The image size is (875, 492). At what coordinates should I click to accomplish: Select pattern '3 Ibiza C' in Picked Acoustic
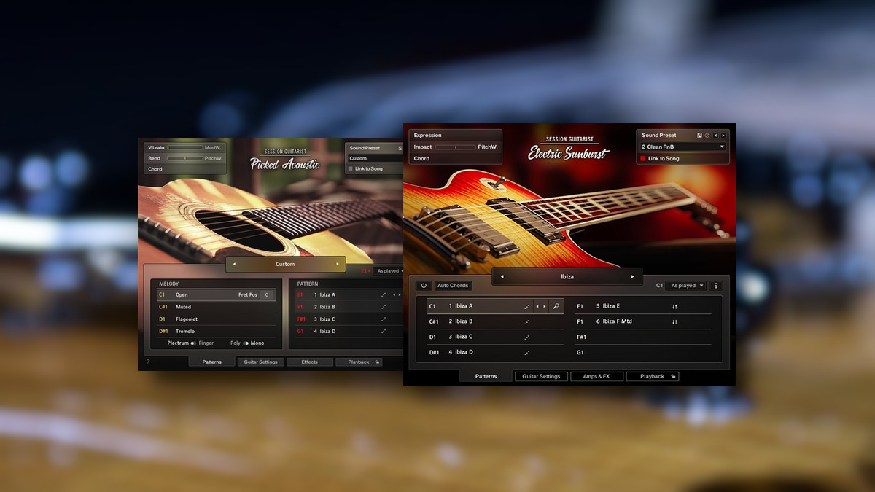[x=349, y=319]
